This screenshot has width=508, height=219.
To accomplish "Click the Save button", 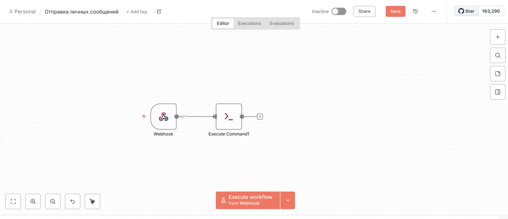I will (x=395, y=11).
